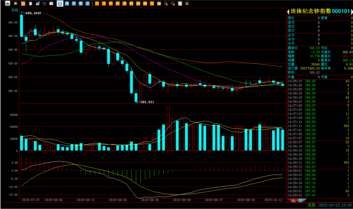Go to next index using right arrow
This screenshot has height=209, width=353.
coord(352,11)
